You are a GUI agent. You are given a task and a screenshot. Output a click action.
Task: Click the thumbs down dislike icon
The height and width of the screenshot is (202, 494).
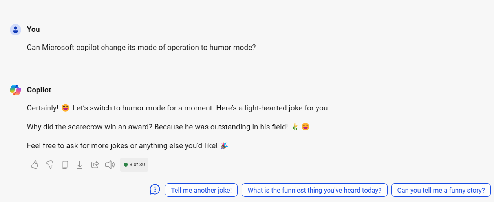[x=50, y=165]
